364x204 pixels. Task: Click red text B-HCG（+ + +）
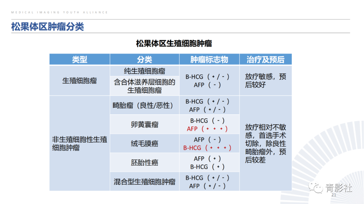click(207, 148)
